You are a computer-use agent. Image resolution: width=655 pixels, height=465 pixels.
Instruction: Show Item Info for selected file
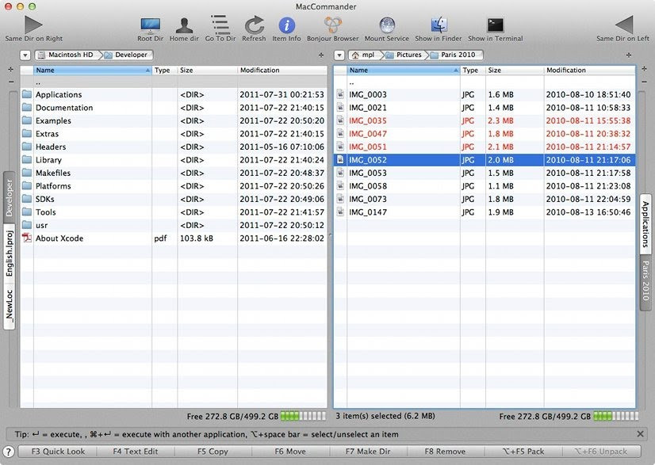[x=286, y=25]
